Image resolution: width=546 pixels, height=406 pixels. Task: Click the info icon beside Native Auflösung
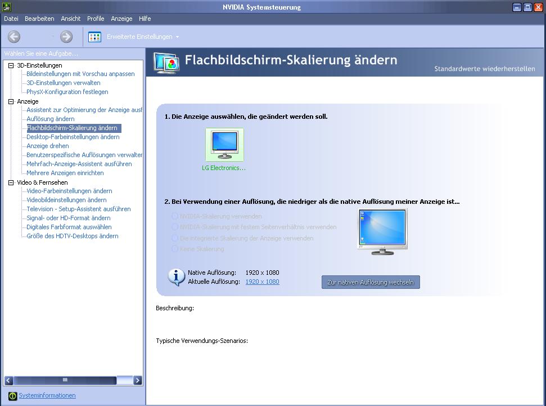click(x=176, y=277)
